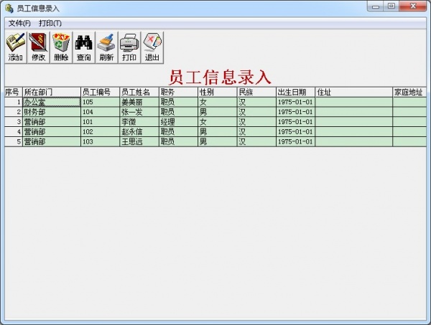Viewport: 431px width, 325px height.
Task: Select employee number 102 cell
Action: [x=101, y=132]
